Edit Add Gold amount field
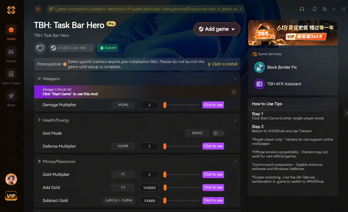 tap(149, 188)
